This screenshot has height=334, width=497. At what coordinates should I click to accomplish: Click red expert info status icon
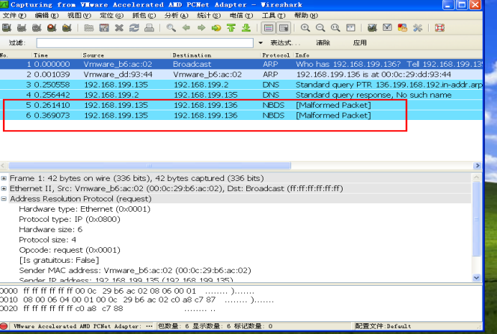[x=4, y=326]
